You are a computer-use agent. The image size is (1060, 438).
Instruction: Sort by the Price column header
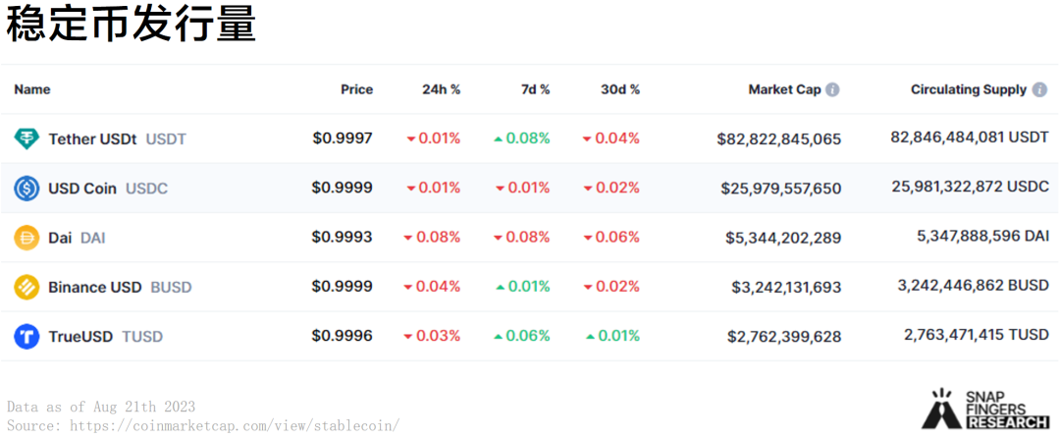point(357,90)
